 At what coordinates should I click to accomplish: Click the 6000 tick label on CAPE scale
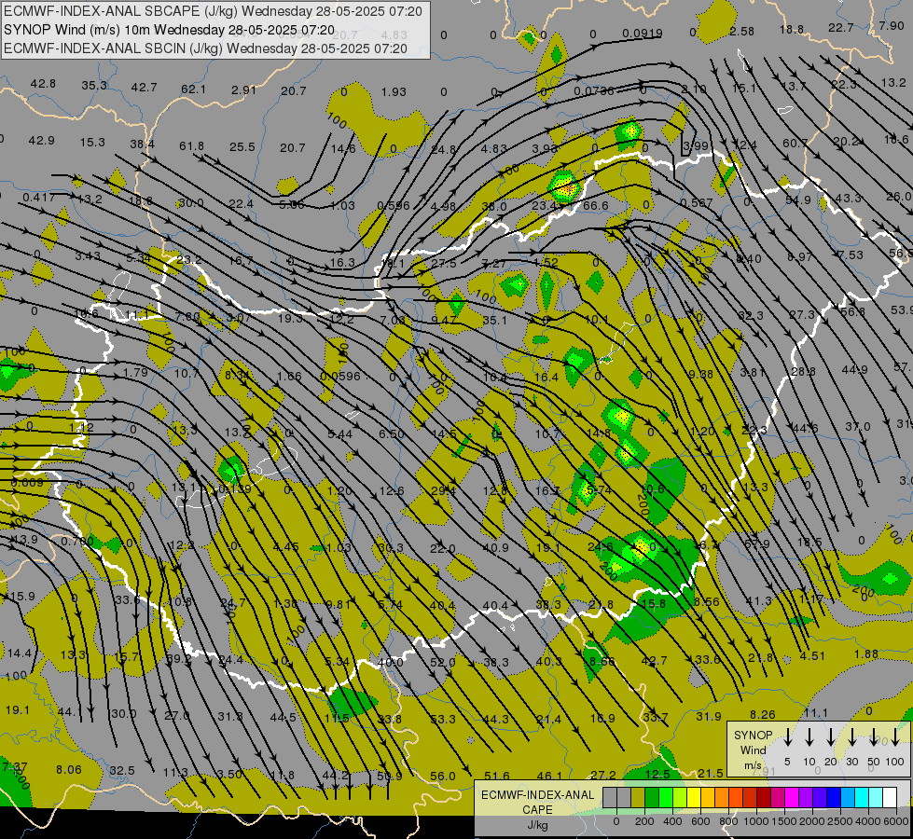click(895, 821)
